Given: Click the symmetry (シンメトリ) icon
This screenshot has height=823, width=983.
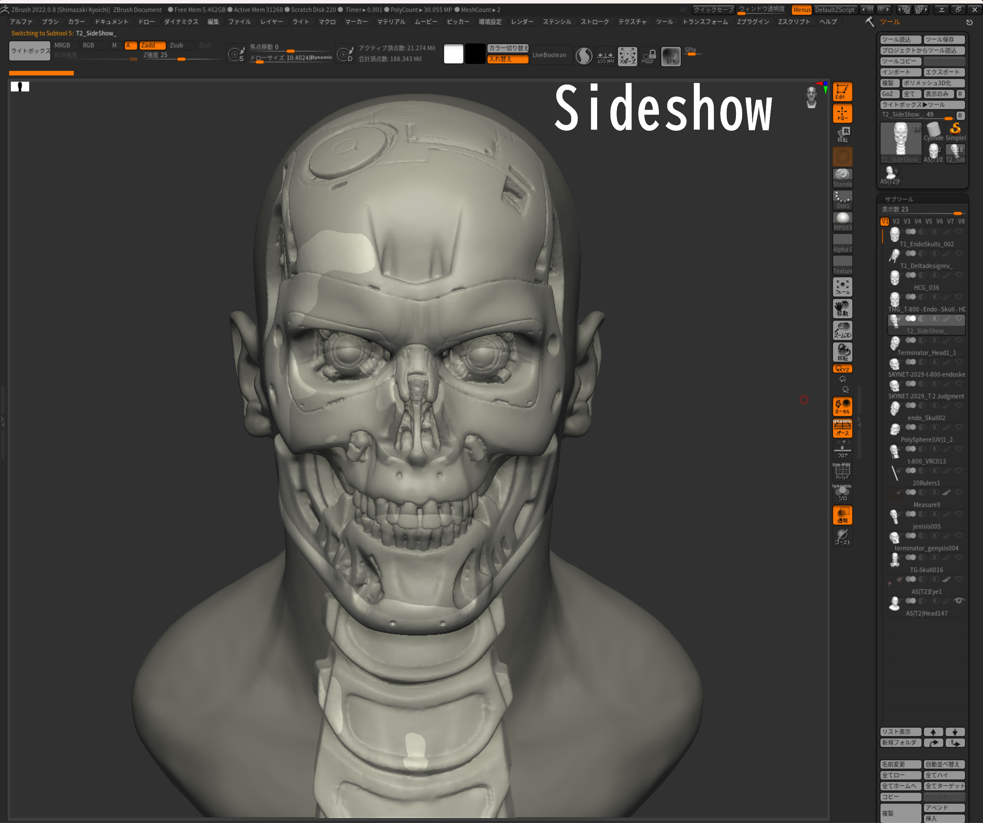Looking at the screenshot, I should click(606, 56).
